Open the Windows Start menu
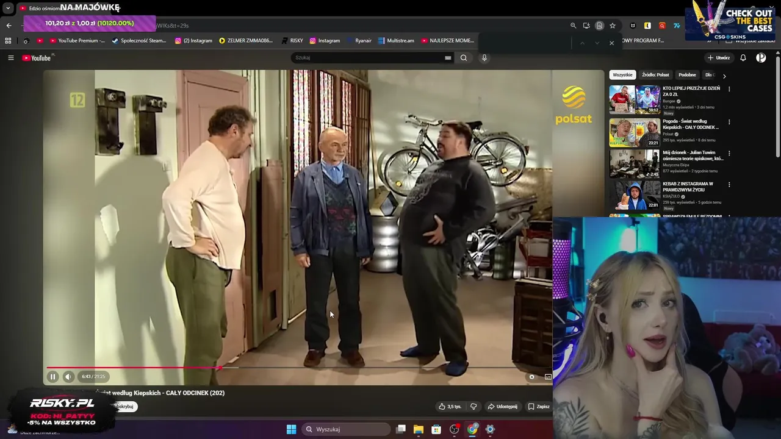The height and width of the screenshot is (439, 781). [291, 429]
